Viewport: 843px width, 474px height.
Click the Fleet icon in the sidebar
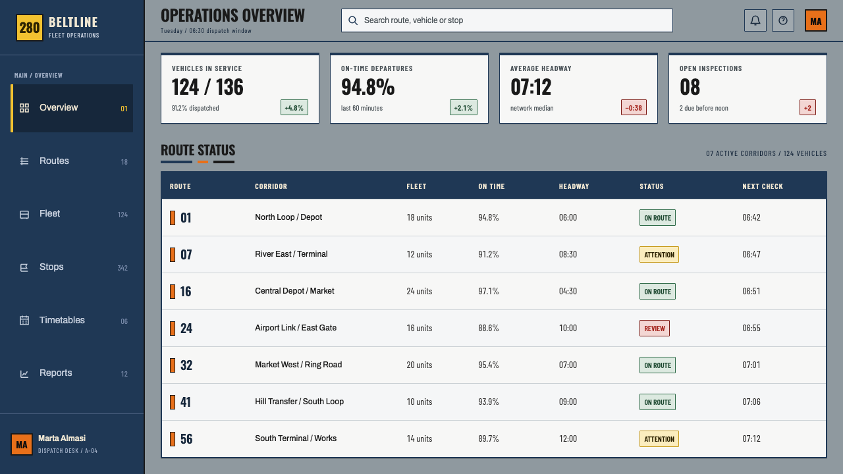click(24, 215)
